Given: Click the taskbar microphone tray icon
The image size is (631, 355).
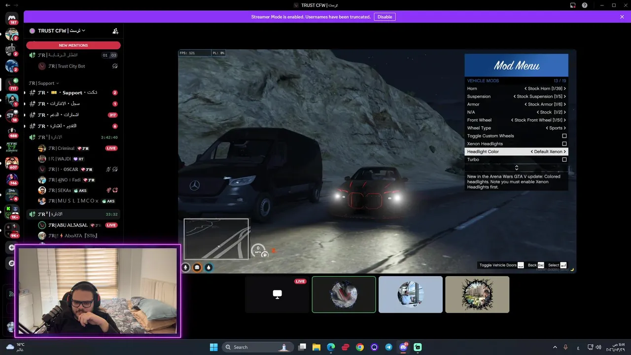Looking at the screenshot, I should [x=565, y=347].
